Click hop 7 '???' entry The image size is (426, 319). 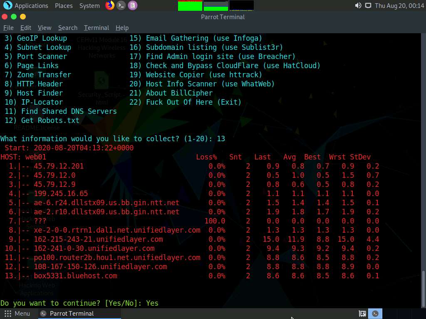[x=40, y=221]
